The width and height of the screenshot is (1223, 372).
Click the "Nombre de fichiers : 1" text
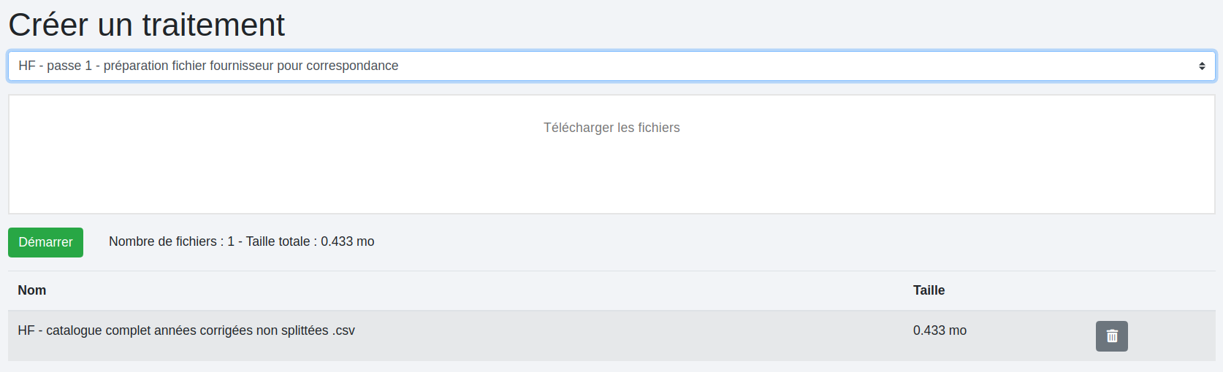[x=171, y=241]
